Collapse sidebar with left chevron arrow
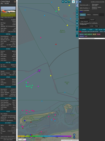 tap(77, 5)
